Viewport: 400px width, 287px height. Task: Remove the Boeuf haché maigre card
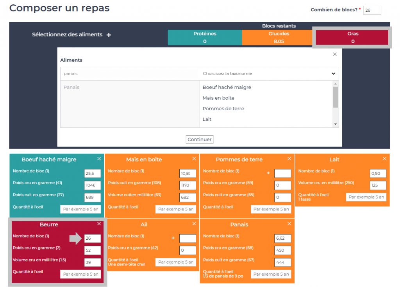coord(99,158)
